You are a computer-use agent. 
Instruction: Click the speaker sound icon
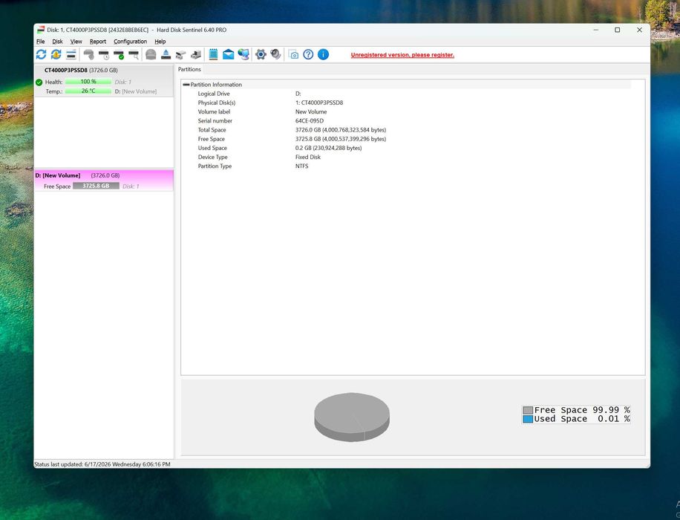click(275, 54)
